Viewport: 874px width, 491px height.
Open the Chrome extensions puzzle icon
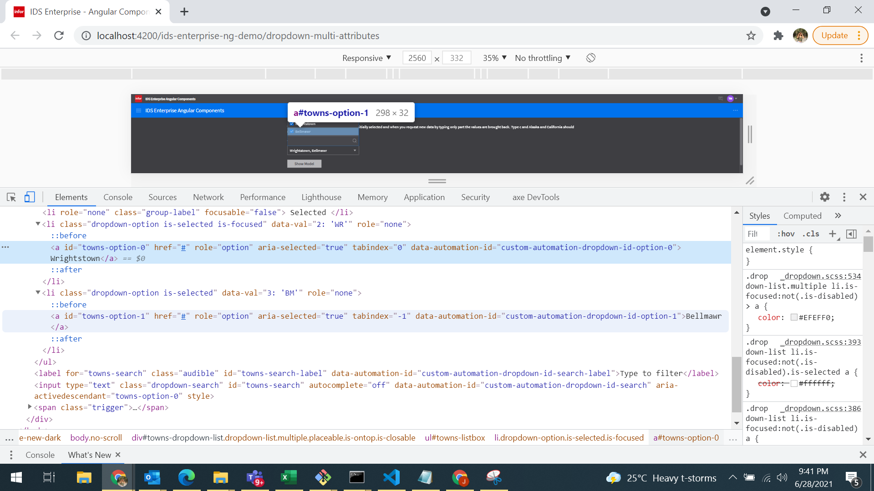point(778,35)
